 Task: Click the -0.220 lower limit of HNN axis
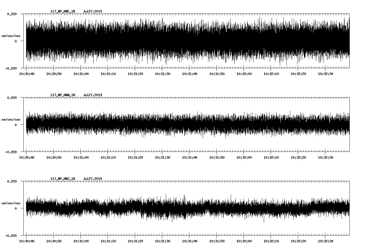point(11,152)
